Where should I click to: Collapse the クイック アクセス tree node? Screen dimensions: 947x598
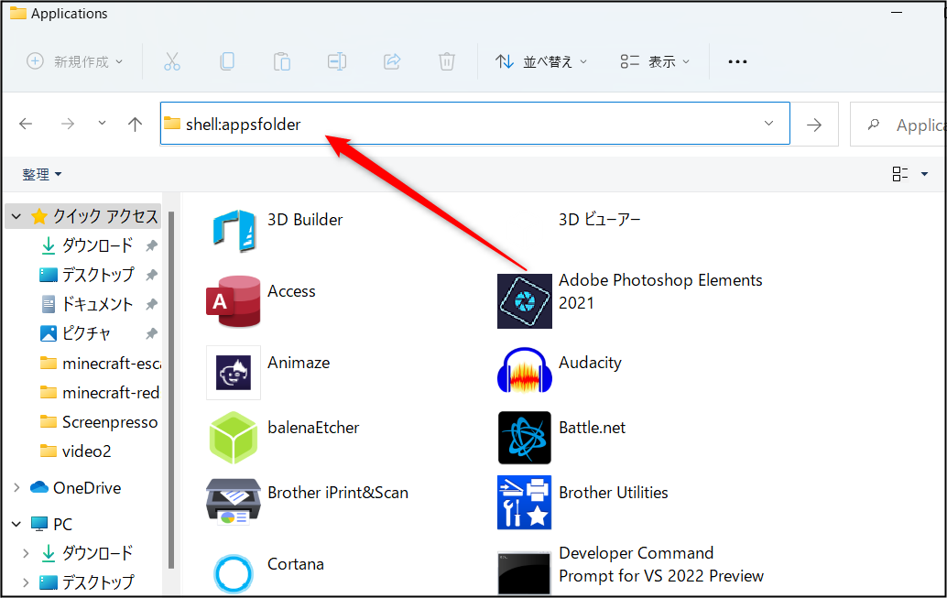16,216
